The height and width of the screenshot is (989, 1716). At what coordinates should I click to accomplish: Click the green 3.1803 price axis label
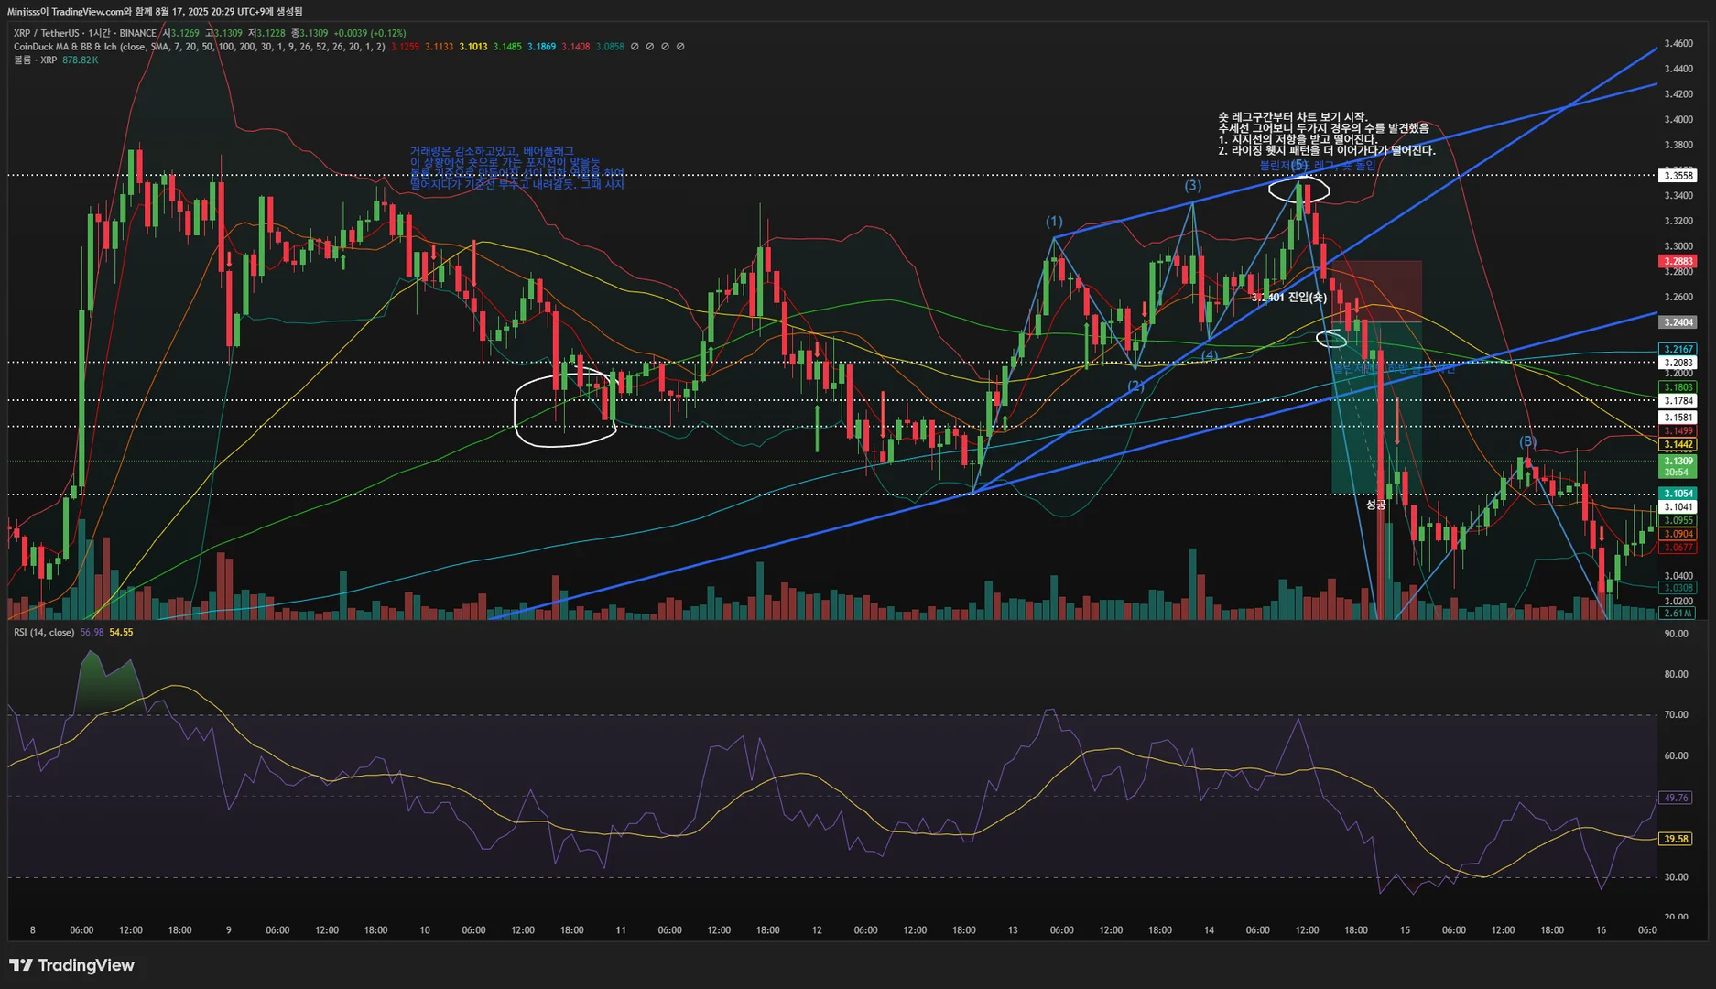pos(1678,388)
